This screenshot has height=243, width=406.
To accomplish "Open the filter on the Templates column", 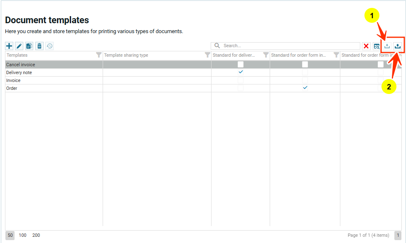I will pos(98,55).
